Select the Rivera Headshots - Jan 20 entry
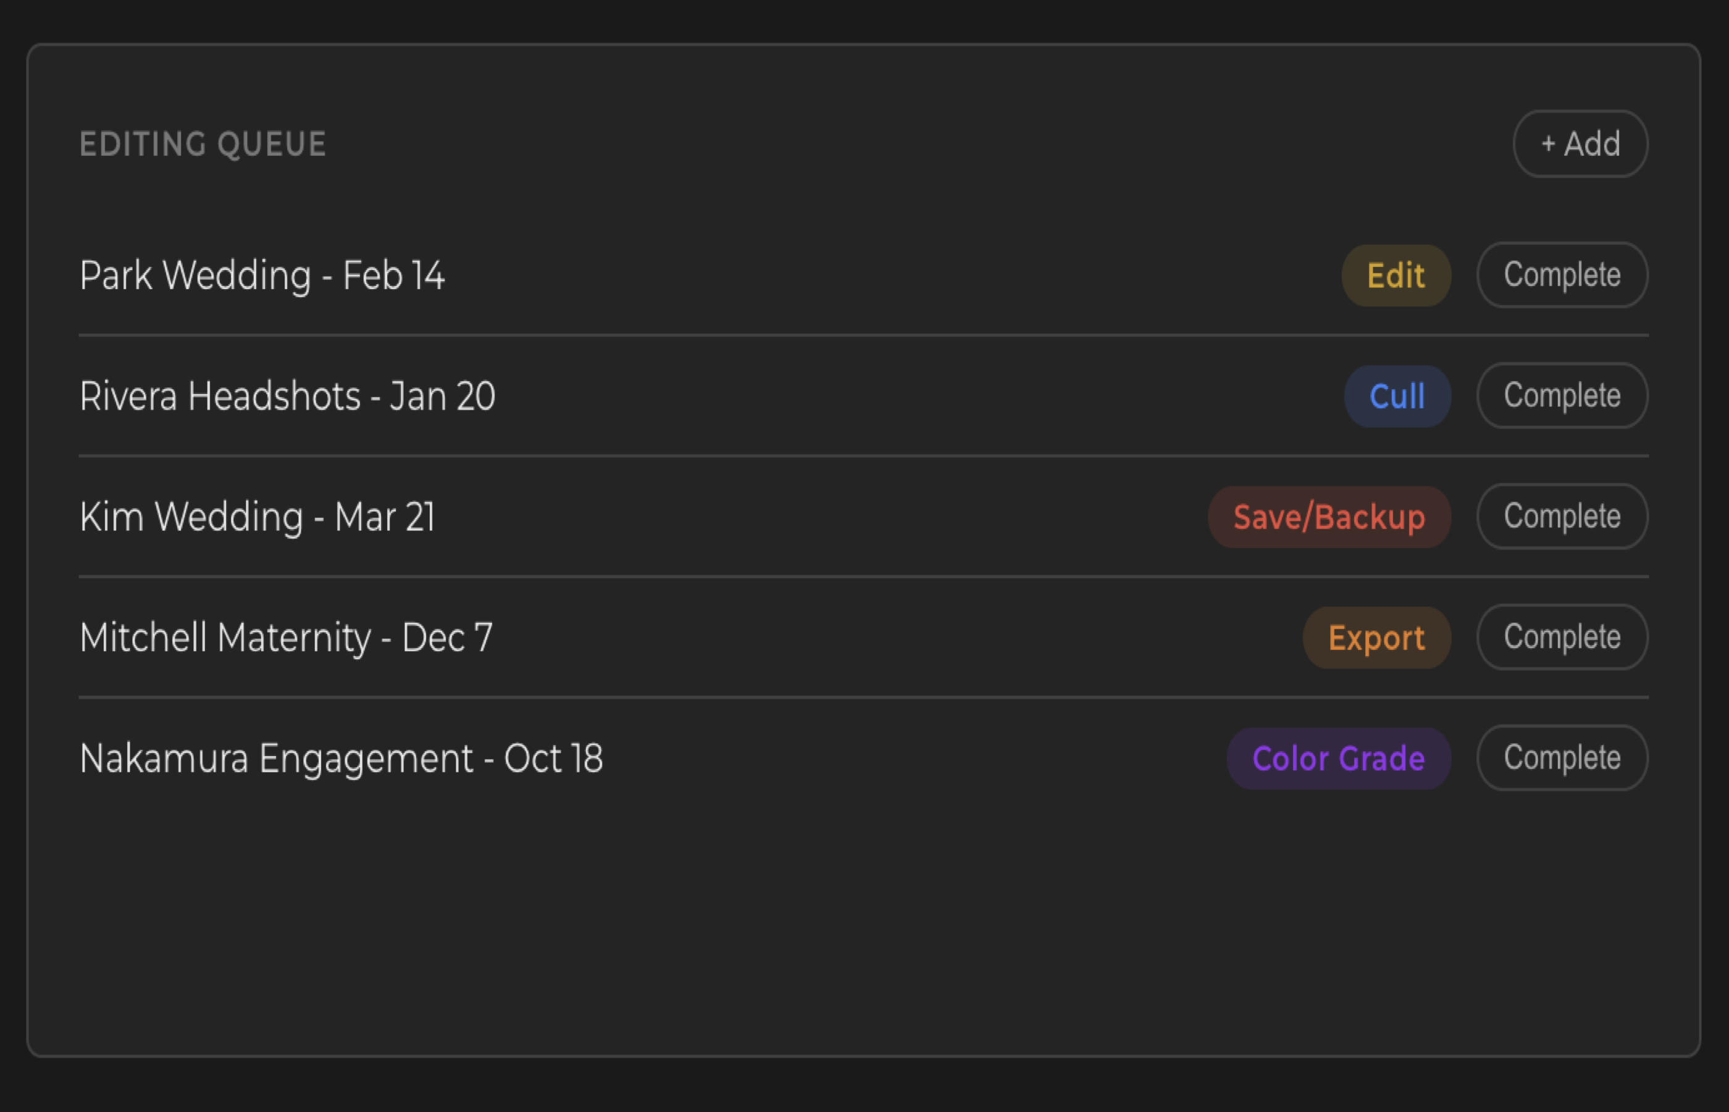The width and height of the screenshot is (1729, 1112). (x=287, y=395)
